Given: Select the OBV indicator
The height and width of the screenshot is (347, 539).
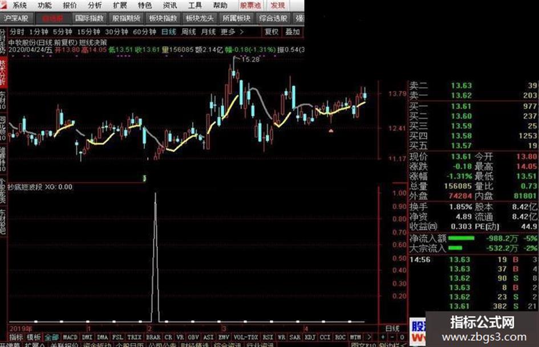Looking at the screenshot, I should point(193,337).
